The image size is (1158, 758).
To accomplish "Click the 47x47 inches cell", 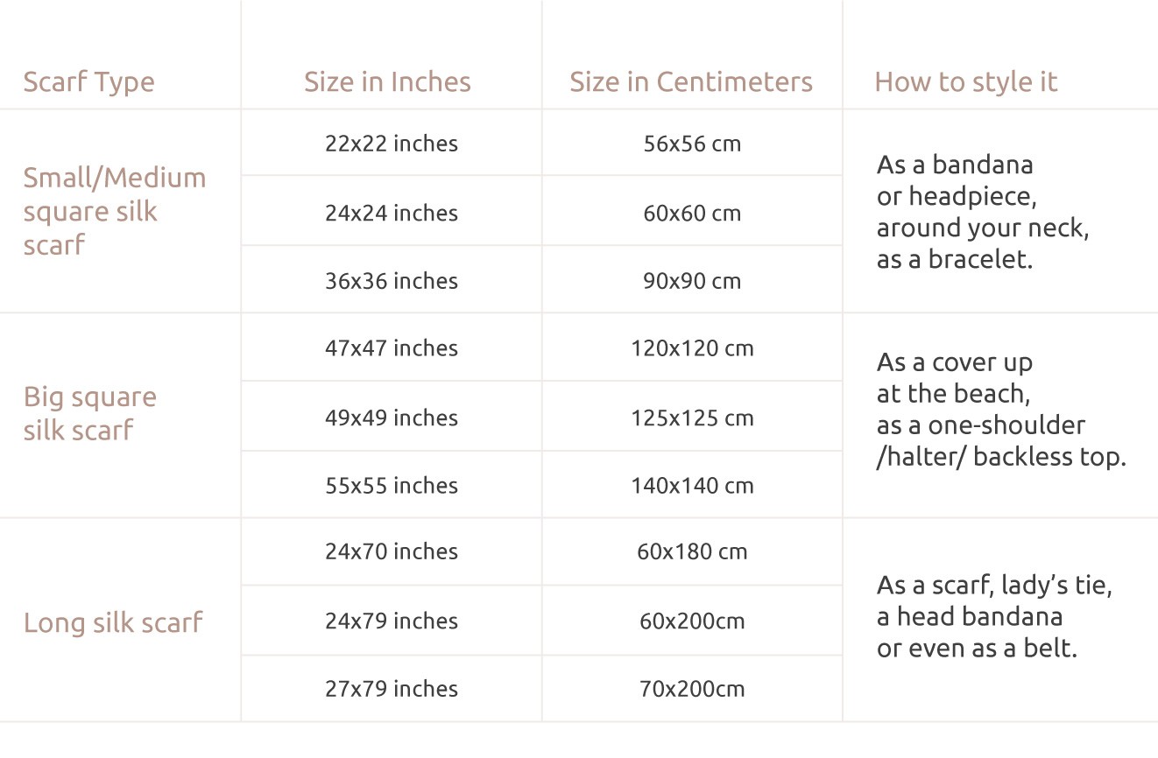I will point(392,348).
